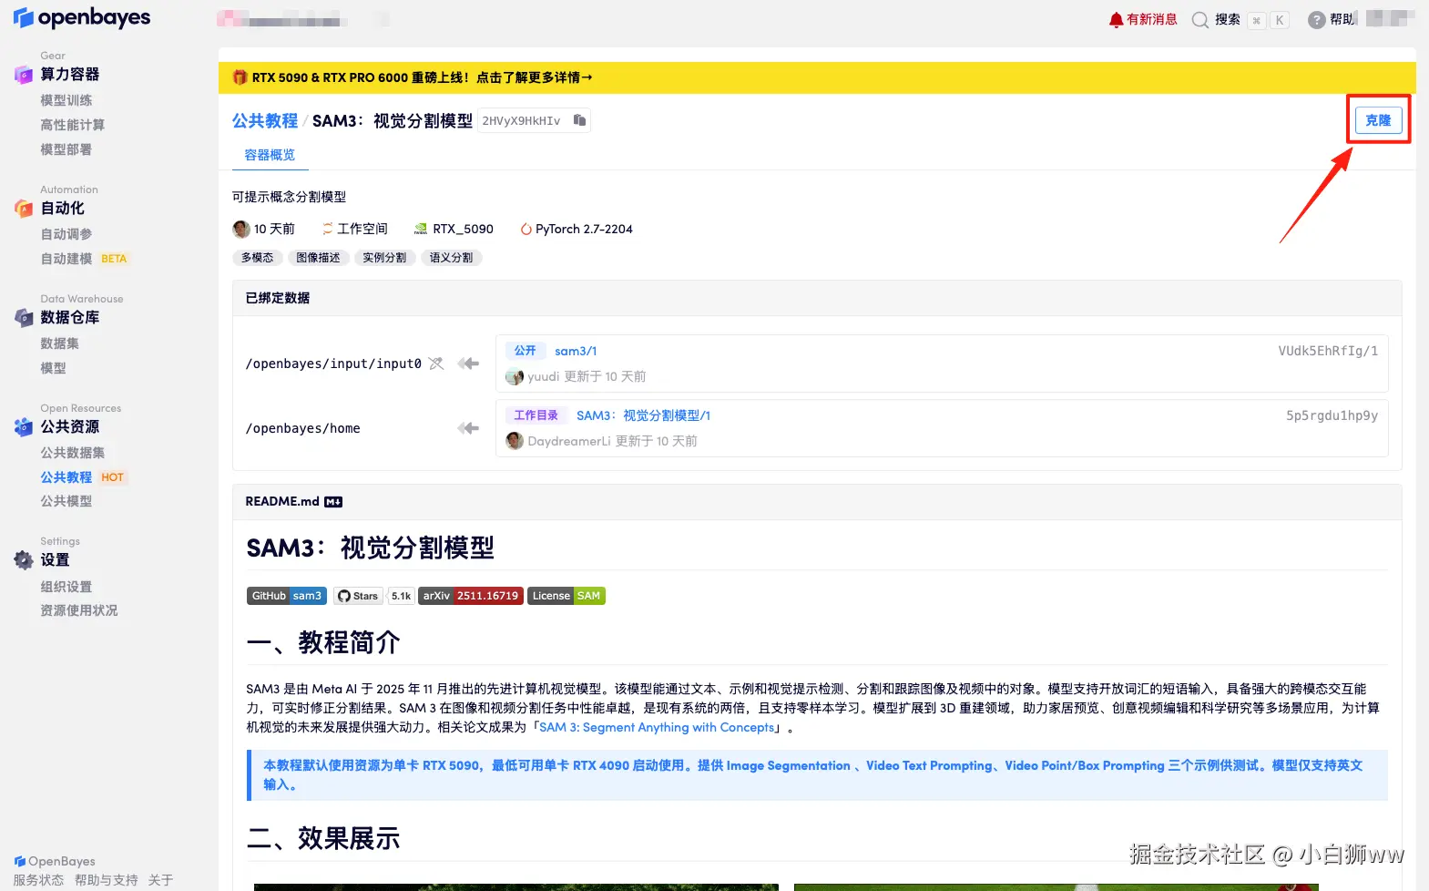The height and width of the screenshot is (891, 1429).
Task: Open 组织设置 in the sidebar
Action: click(66, 587)
